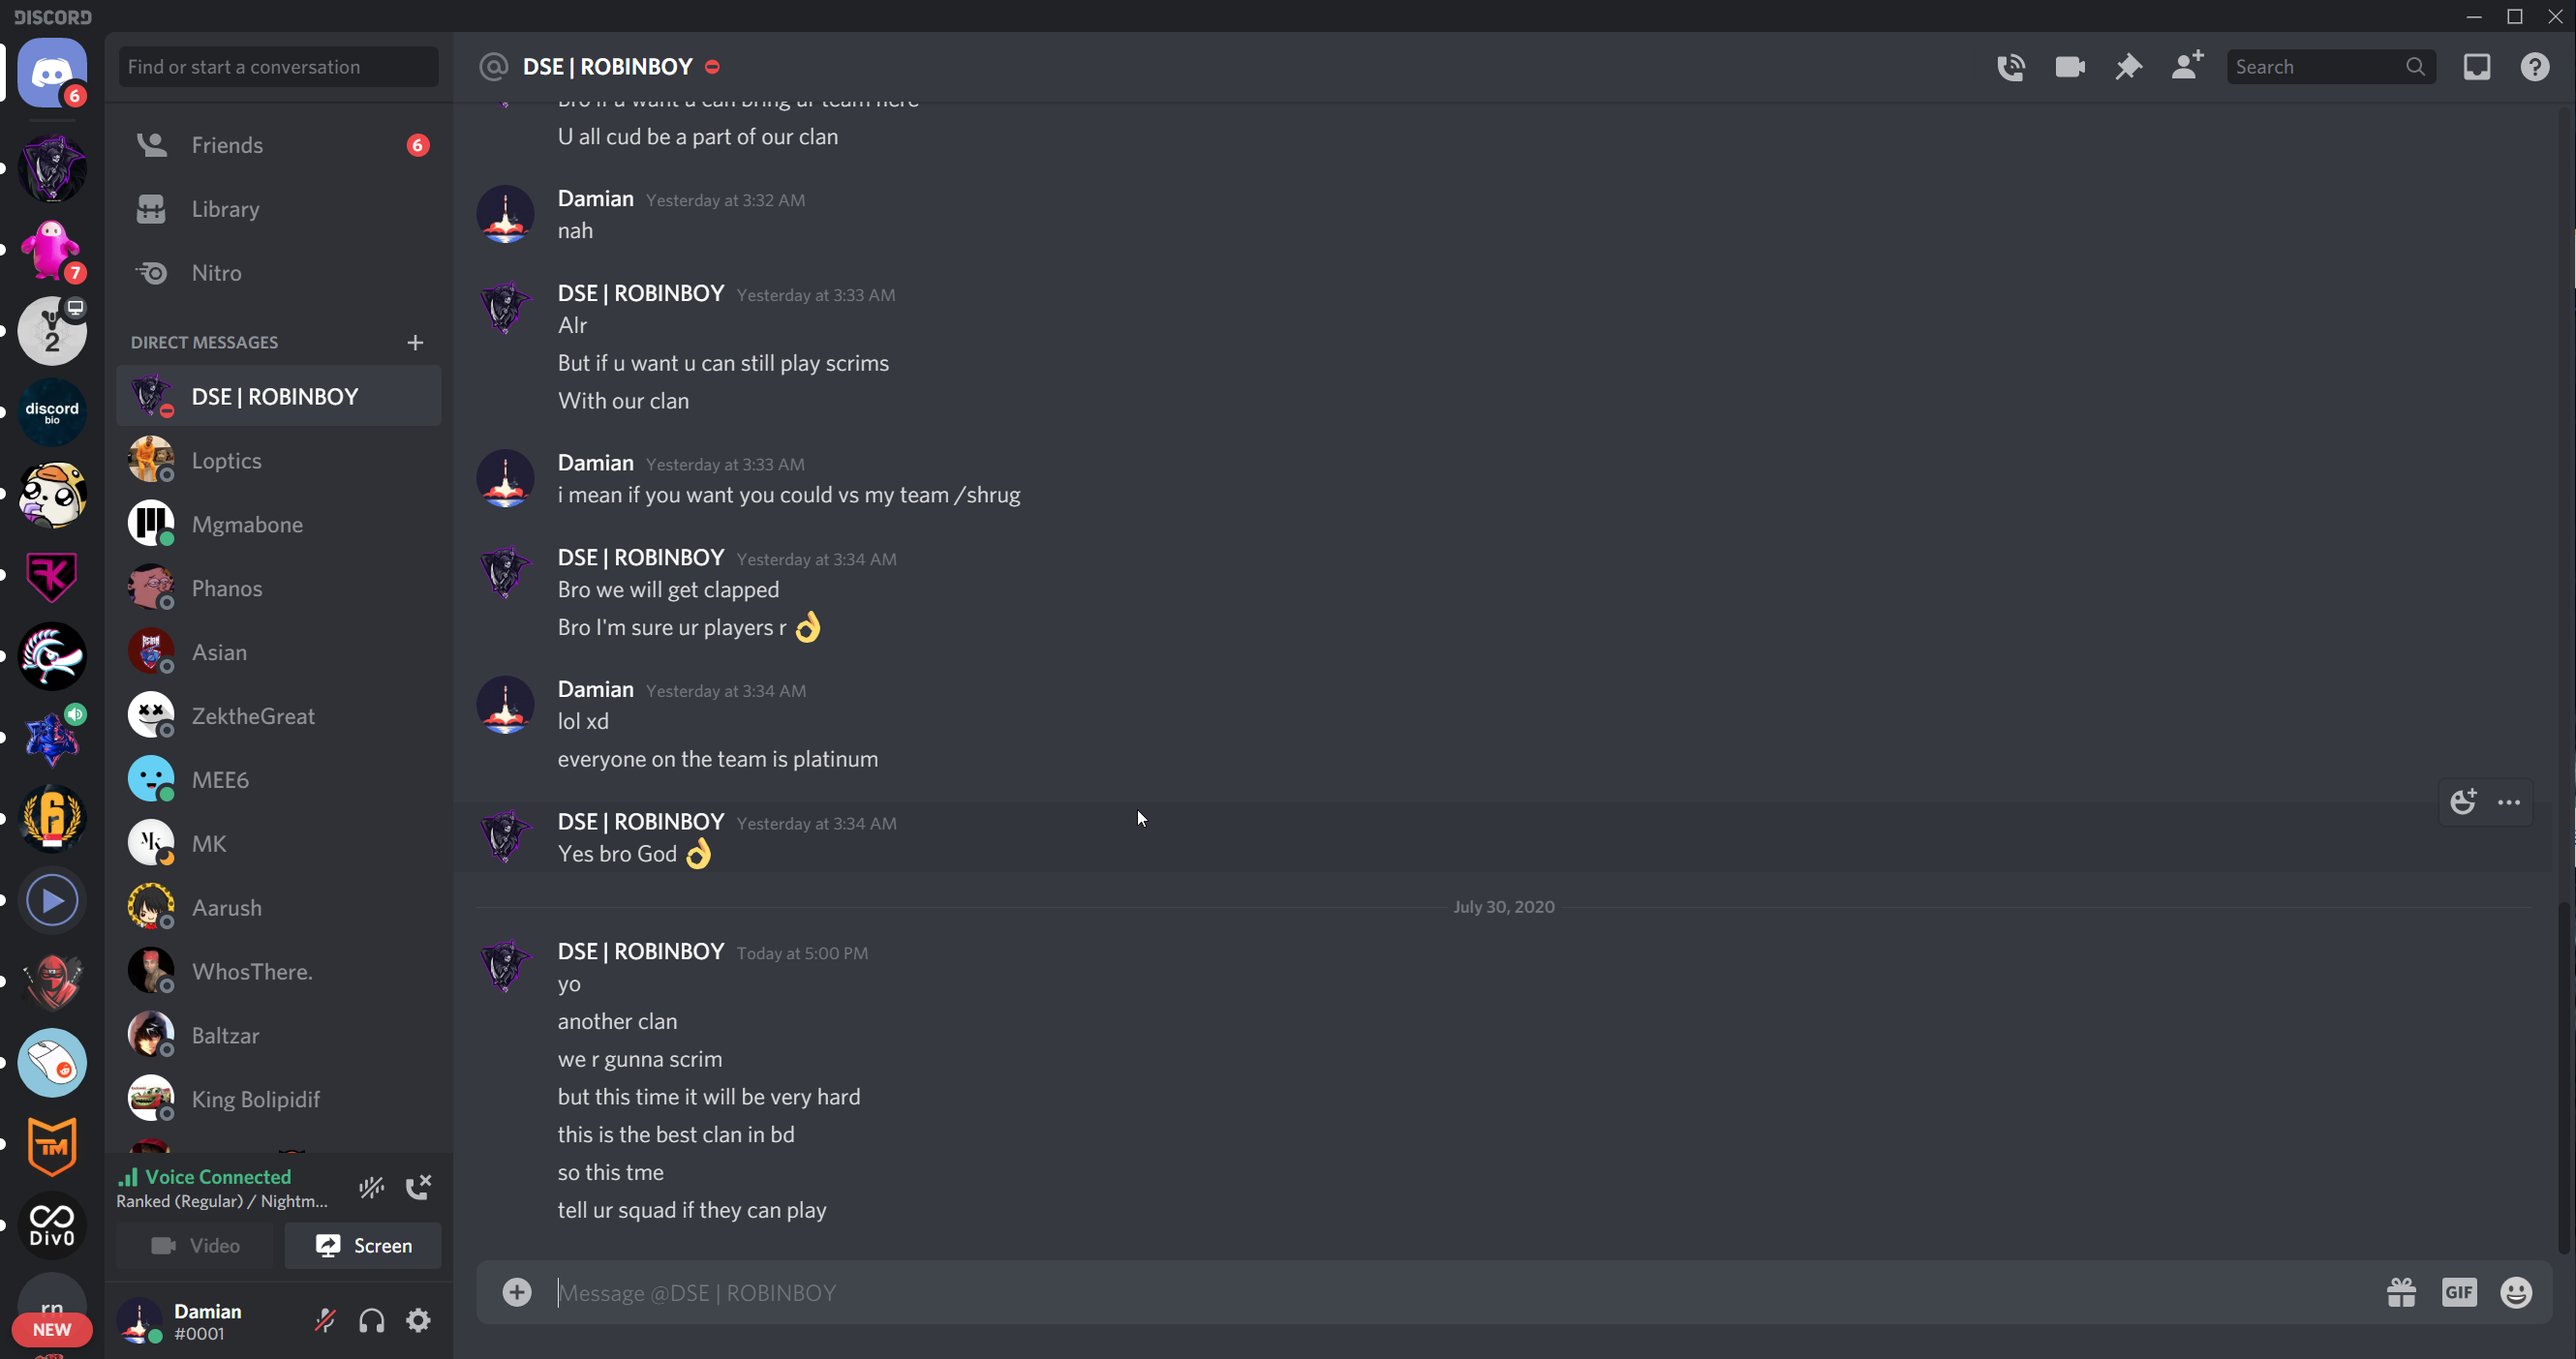Click the Screen share button
Viewport: 2576px width, 1359px height.
(x=363, y=1245)
